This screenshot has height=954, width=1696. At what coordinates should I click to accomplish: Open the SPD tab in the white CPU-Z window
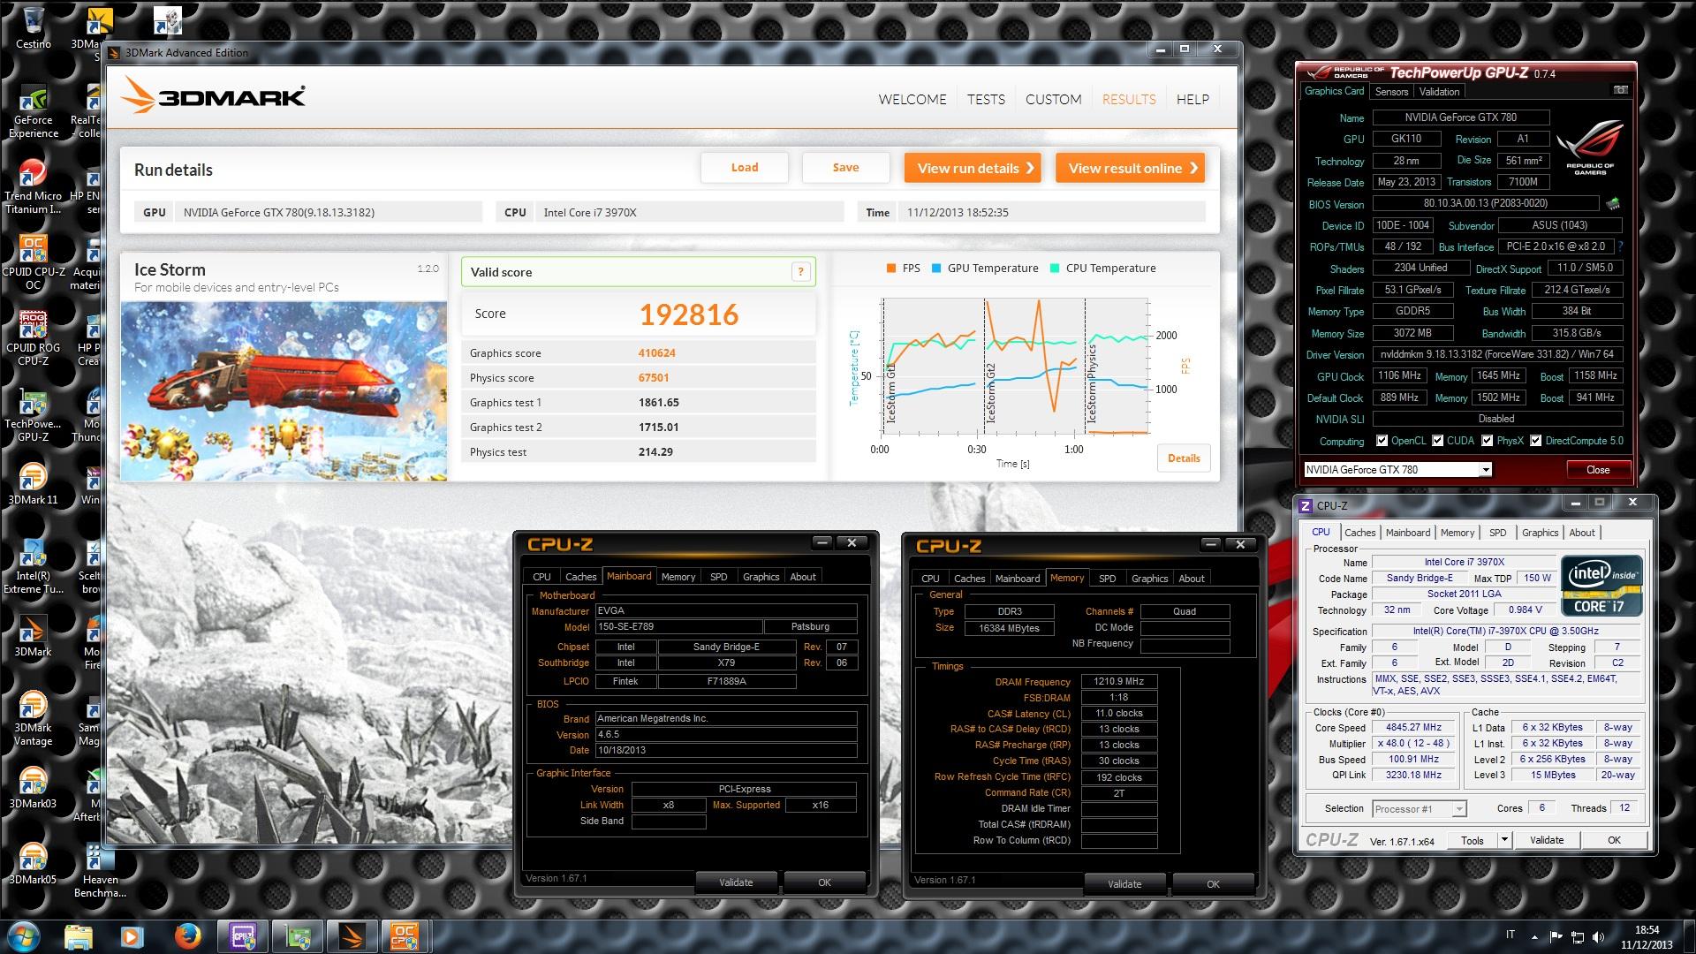[x=1497, y=533]
